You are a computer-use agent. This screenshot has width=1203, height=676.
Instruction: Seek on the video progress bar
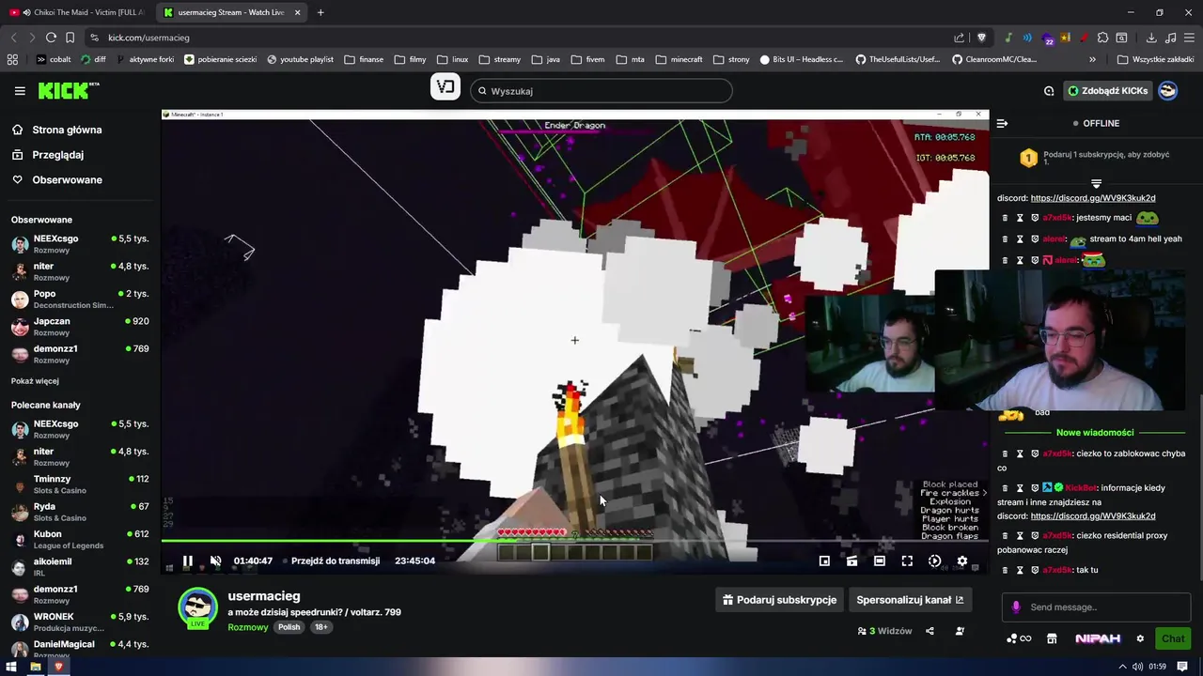[x=574, y=541]
